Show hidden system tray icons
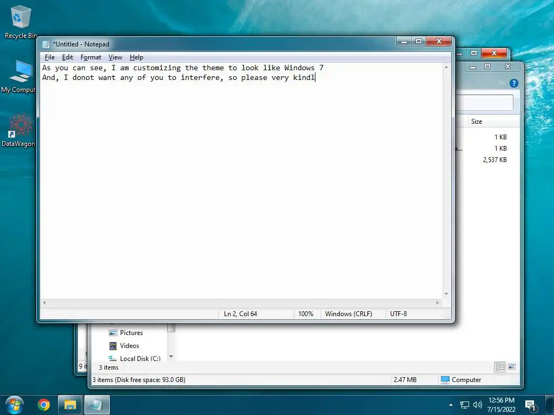Screen dimensions: 554x415 (x=451, y=405)
